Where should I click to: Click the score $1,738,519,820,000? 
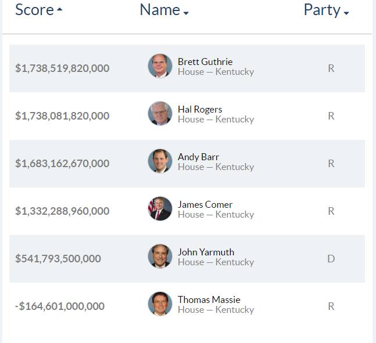point(62,68)
